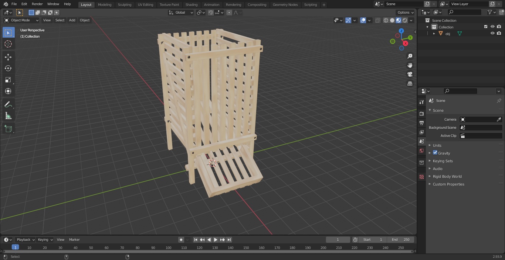The image size is (505, 260).
Task: Switch to wireframe viewport shading
Action: click(386, 20)
